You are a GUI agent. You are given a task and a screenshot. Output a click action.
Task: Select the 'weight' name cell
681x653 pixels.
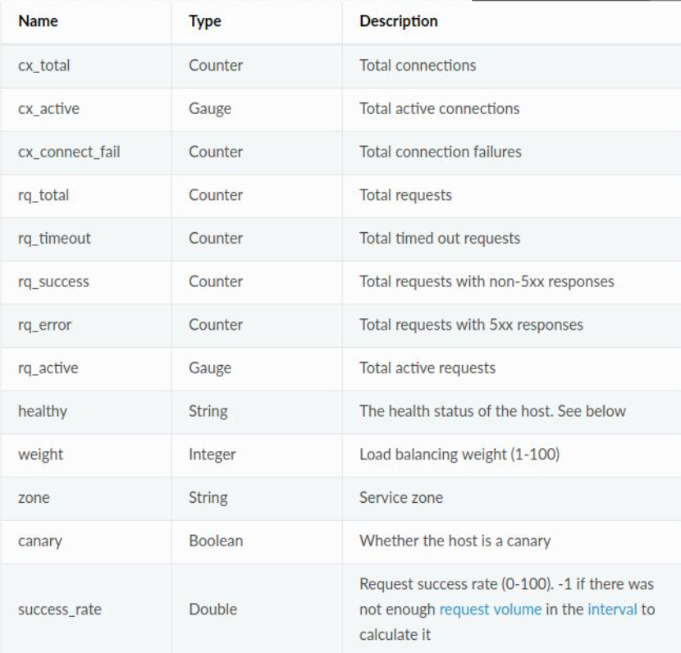click(39, 454)
